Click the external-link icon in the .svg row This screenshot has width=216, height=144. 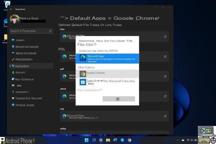[165, 116]
